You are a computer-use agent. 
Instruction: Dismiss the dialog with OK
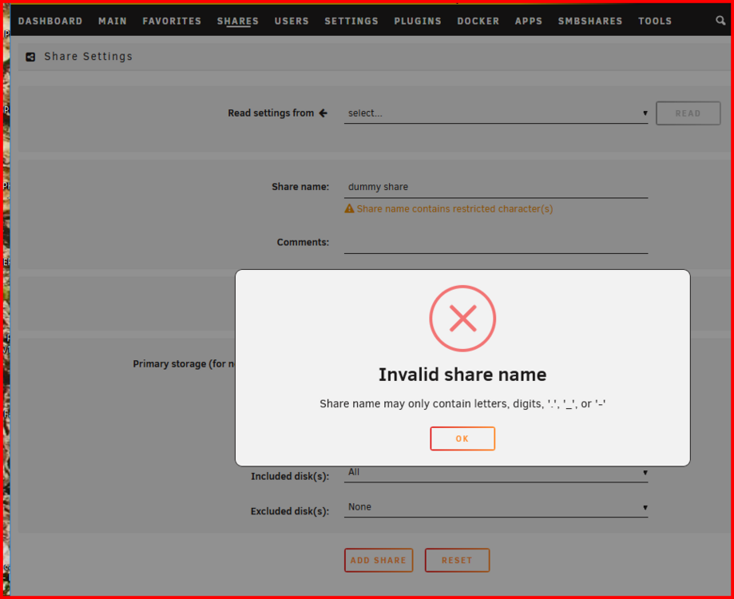point(462,438)
